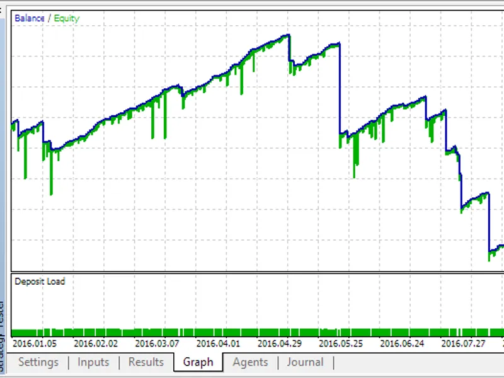The image size is (504, 378).
Task: Show the Journal tab
Action: click(305, 362)
